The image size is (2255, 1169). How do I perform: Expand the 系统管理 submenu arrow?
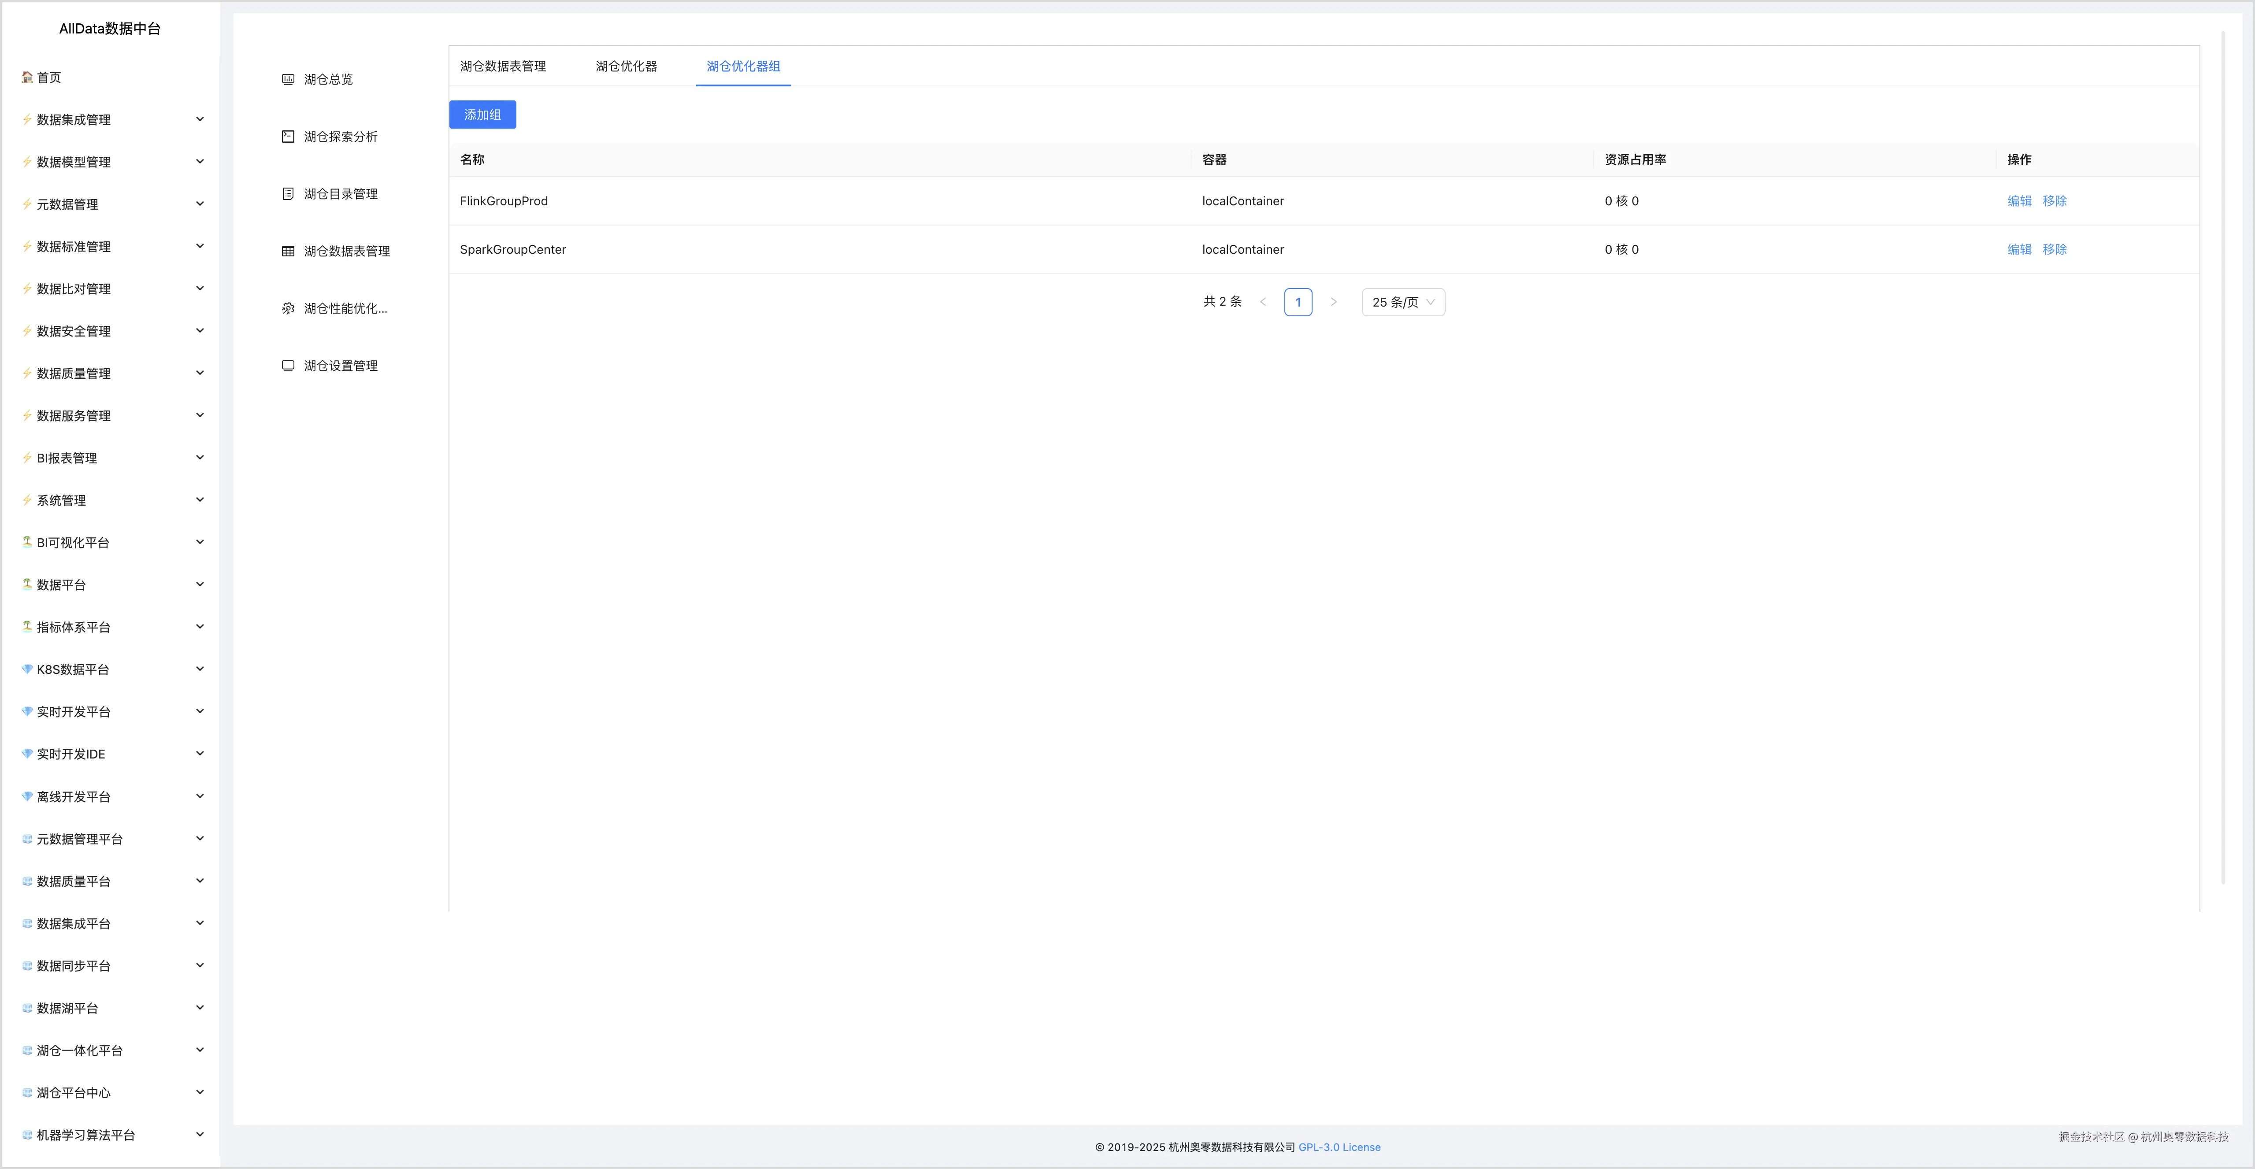[200, 499]
